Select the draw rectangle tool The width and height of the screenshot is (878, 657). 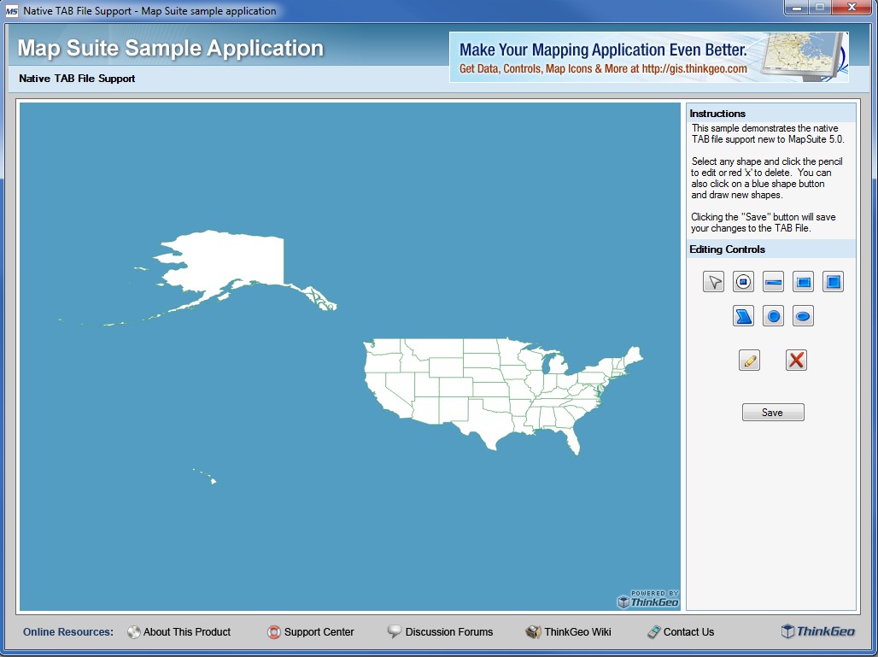(x=803, y=281)
